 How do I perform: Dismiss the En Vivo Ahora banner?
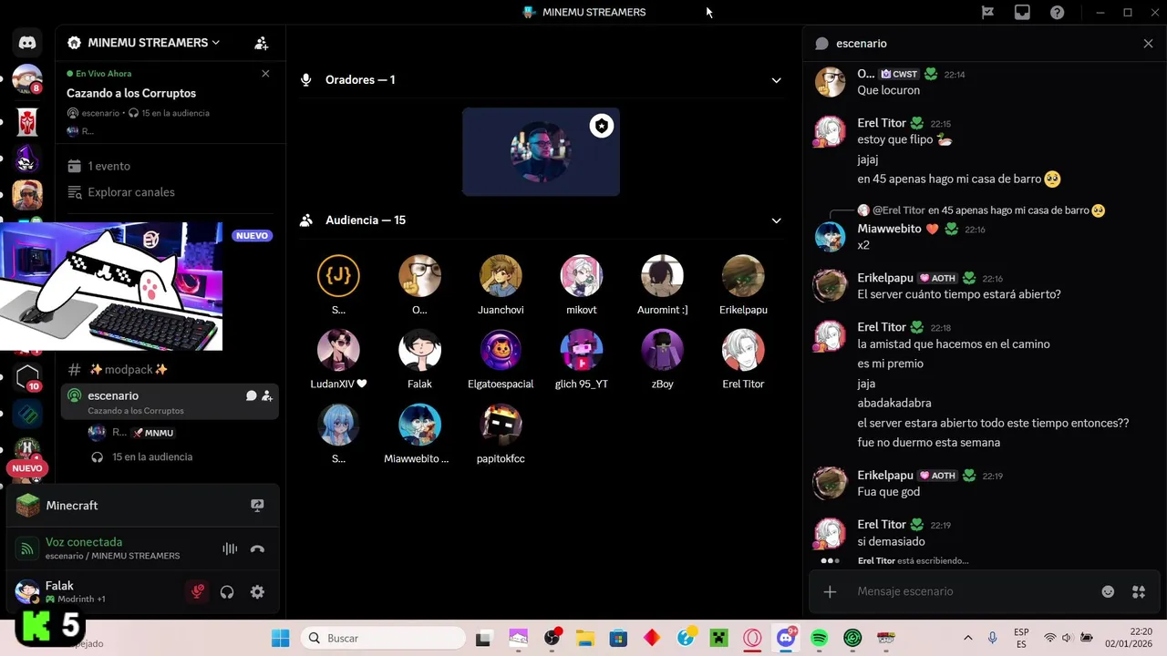pos(265,74)
